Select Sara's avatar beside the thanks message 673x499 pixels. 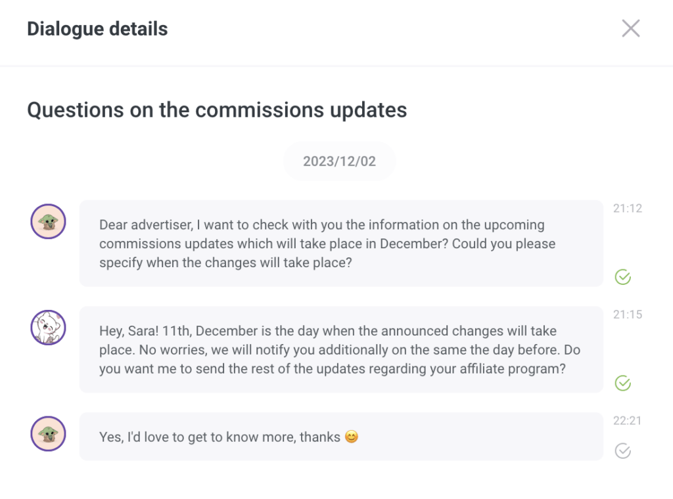tap(47, 434)
